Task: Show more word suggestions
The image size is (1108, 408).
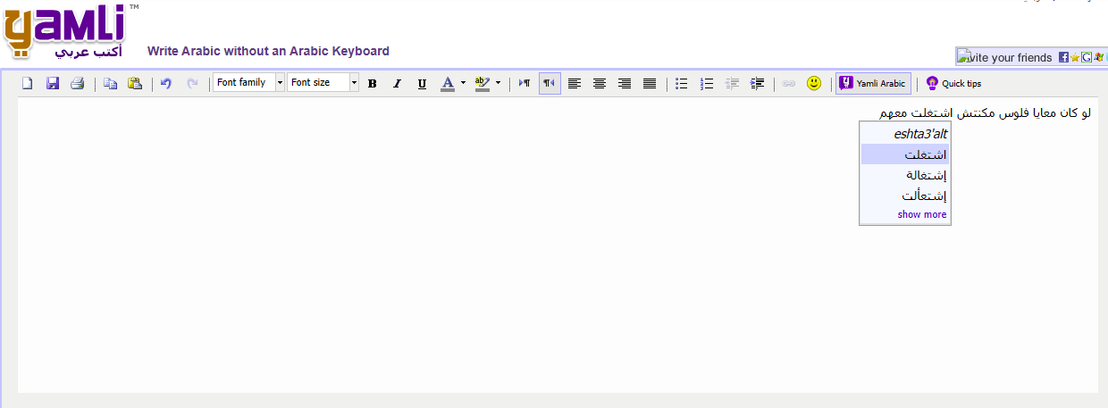Action: pyautogui.click(x=922, y=214)
